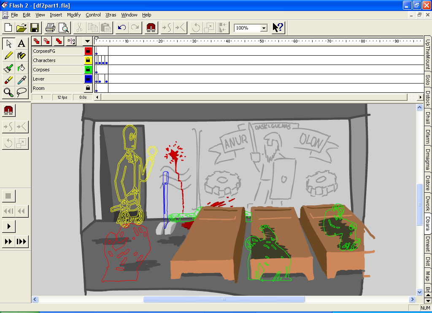Toggle lock on CorpsesFG layer
The image size is (432, 313).
point(88,51)
